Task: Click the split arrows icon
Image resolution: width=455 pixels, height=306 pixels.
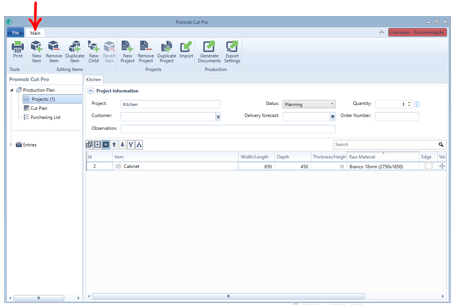Action: click(139, 145)
